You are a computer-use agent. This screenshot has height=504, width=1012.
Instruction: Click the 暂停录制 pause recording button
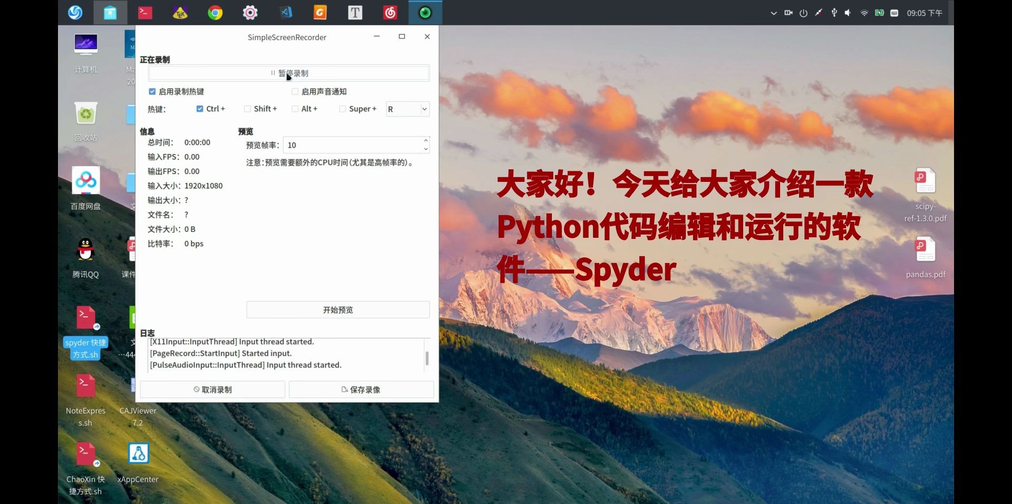(289, 73)
